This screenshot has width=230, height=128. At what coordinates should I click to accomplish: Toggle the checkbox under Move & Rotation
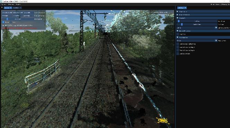(x=178, y=34)
